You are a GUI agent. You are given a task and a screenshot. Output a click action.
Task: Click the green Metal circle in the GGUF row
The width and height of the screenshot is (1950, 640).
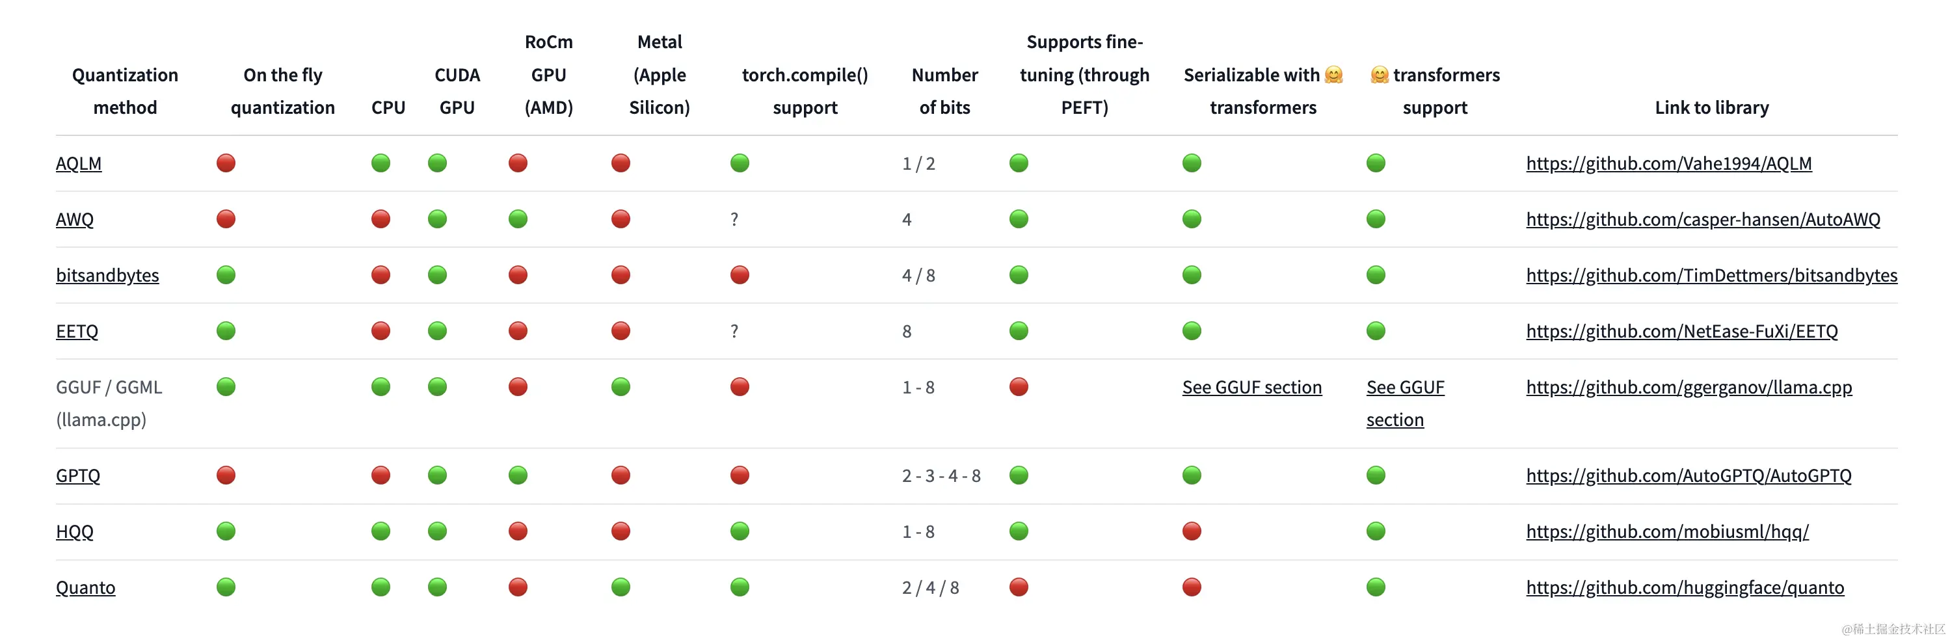point(621,387)
